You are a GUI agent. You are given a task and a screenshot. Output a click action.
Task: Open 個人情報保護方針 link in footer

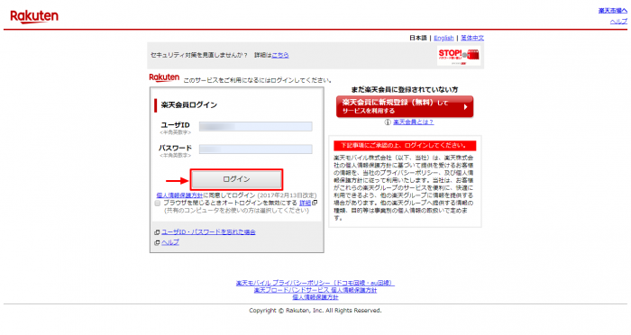click(315, 297)
